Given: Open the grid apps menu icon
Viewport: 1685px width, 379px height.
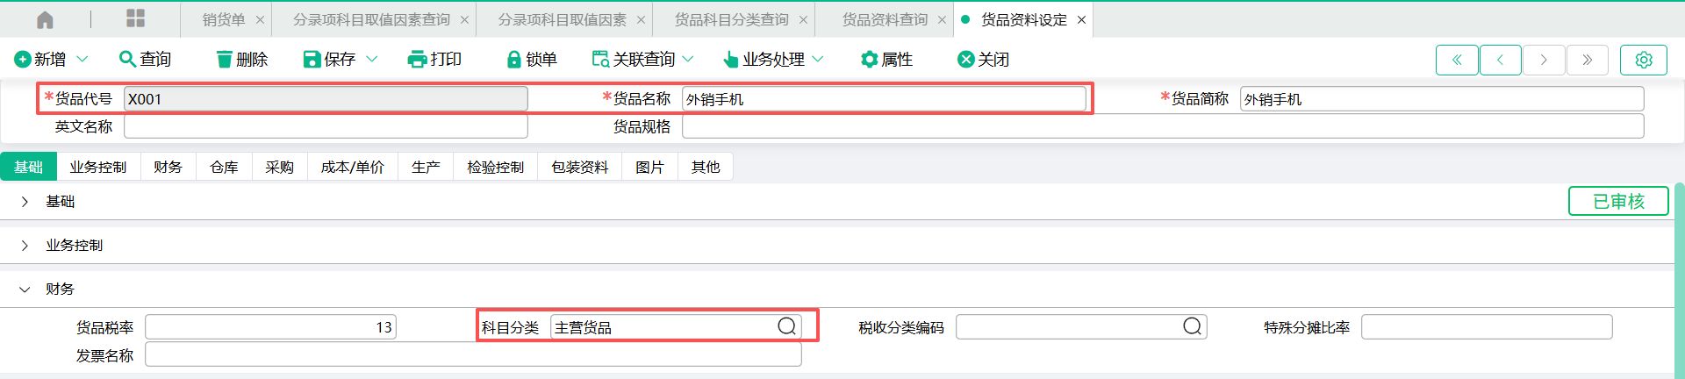Looking at the screenshot, I should coord(136,18).
